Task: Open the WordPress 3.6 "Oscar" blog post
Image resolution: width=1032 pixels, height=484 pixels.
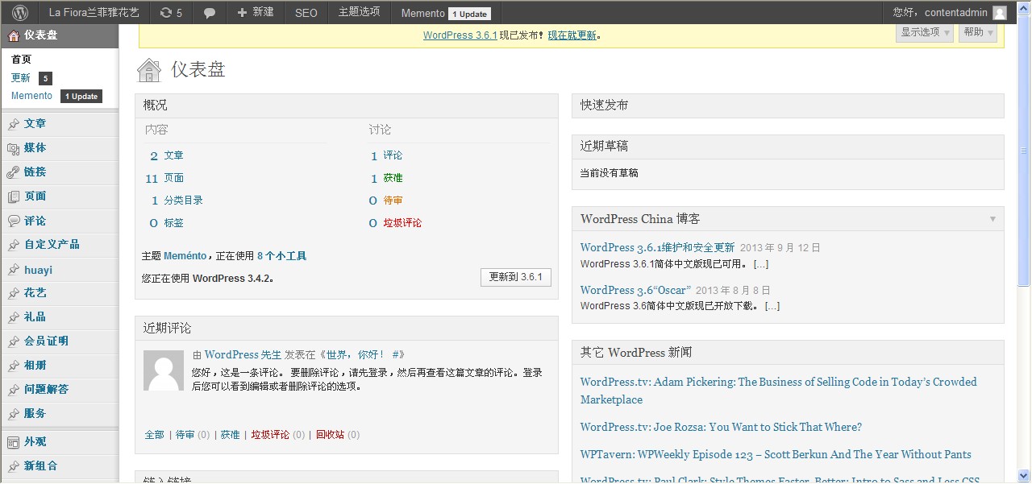Action: pos(635,290)
